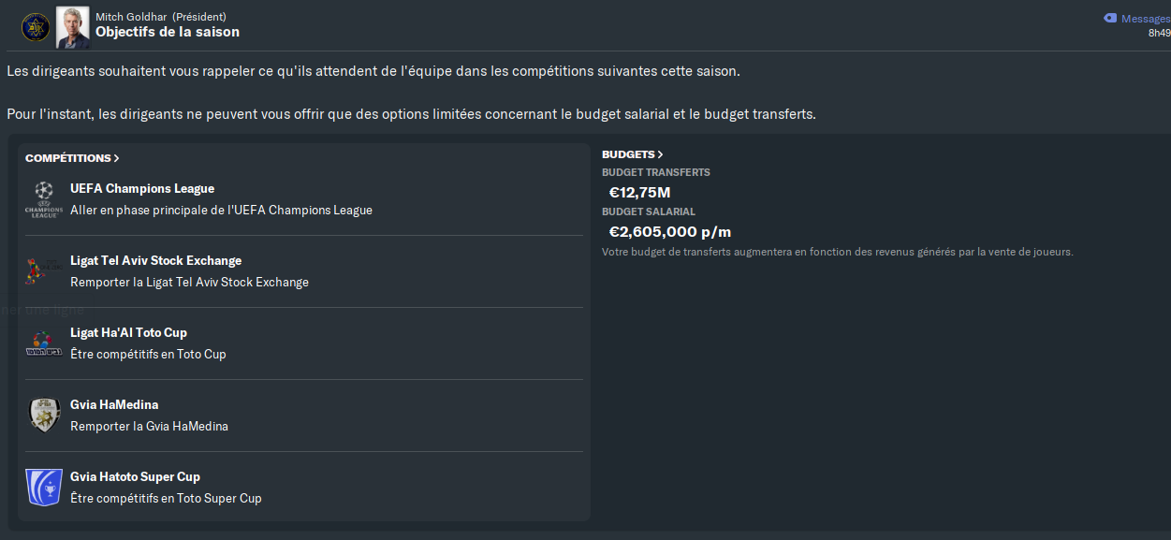This screenshot has height=540, width=1171.
Task: Click the Maccabi club badge icon
Action: coord(36,27)
